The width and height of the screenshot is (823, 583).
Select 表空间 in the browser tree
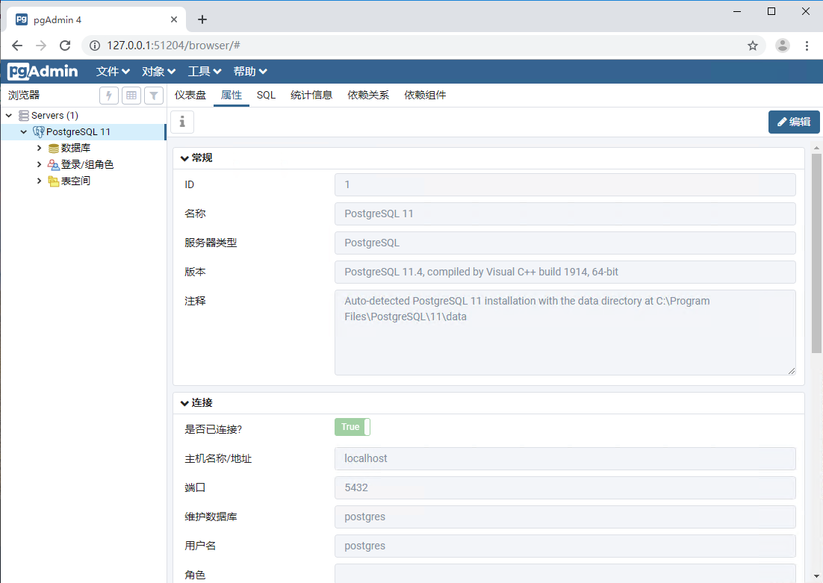(75, 181)
